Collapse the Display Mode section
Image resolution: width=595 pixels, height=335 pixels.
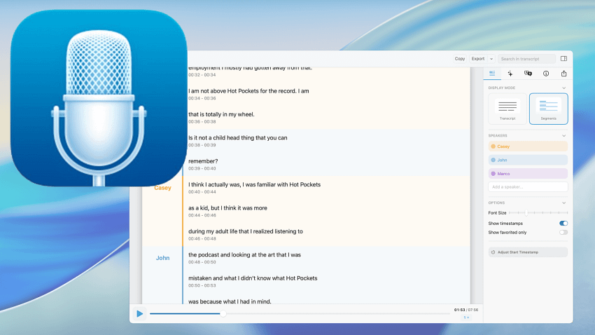[x=564, y=88]
